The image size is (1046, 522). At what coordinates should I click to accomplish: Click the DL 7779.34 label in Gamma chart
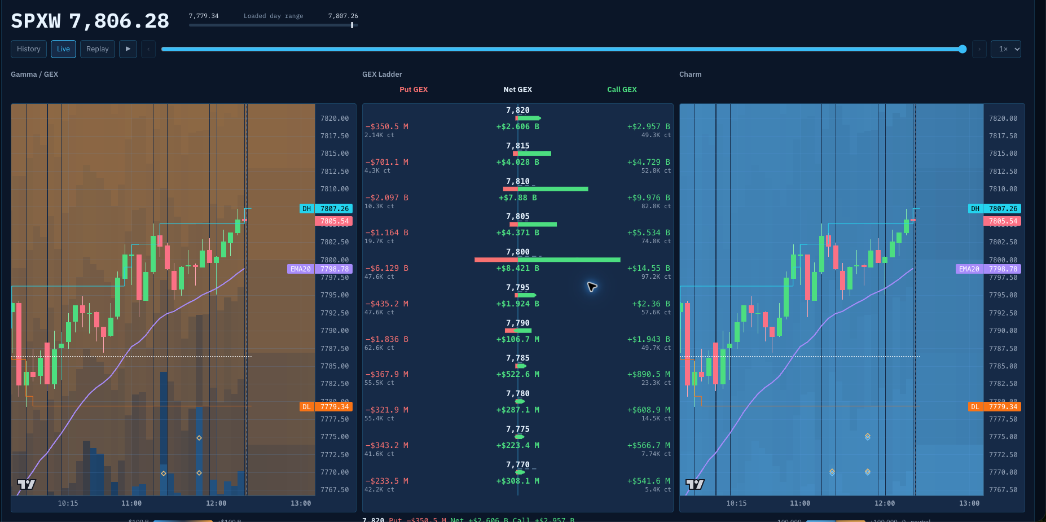326,407
